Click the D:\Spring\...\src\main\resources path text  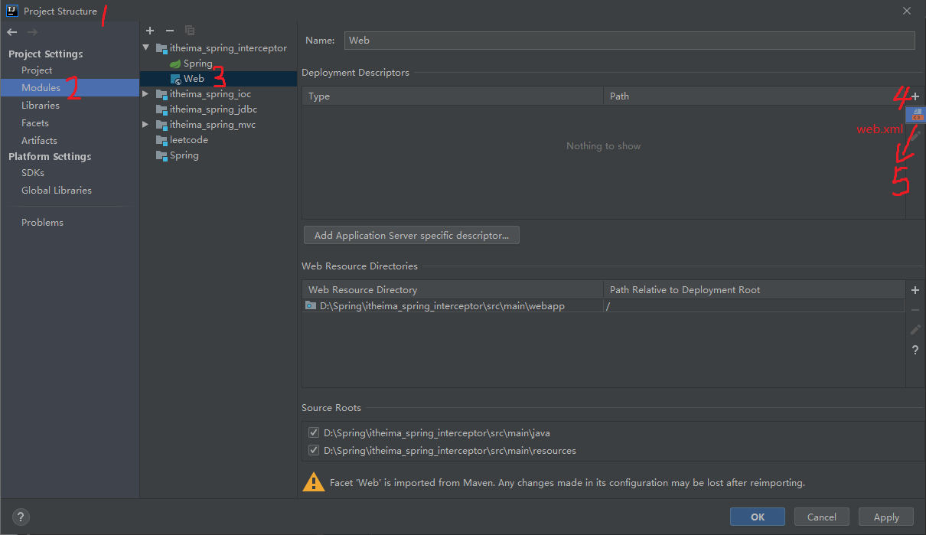(450, 451)
